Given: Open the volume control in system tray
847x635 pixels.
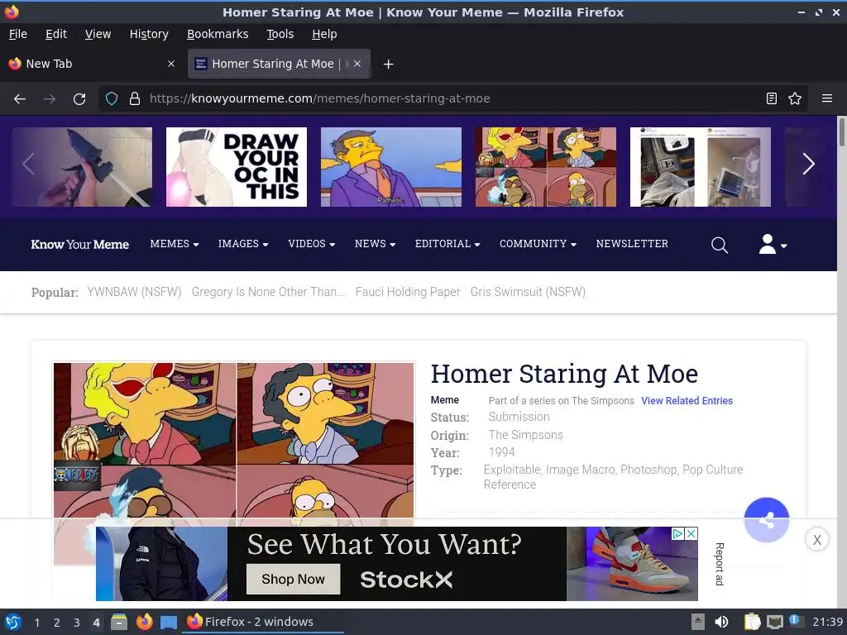Looking at the screenshot, I should coord(721,622).
